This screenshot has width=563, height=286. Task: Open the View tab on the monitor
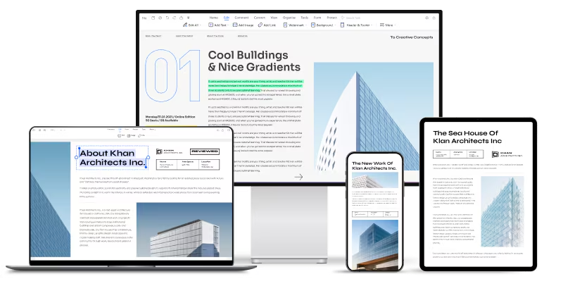(274, 18)
